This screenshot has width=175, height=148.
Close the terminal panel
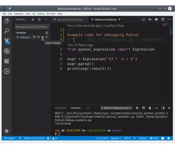coord(169,108)
